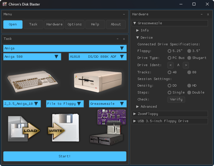Close the Hardware panel

click(208, 14)
